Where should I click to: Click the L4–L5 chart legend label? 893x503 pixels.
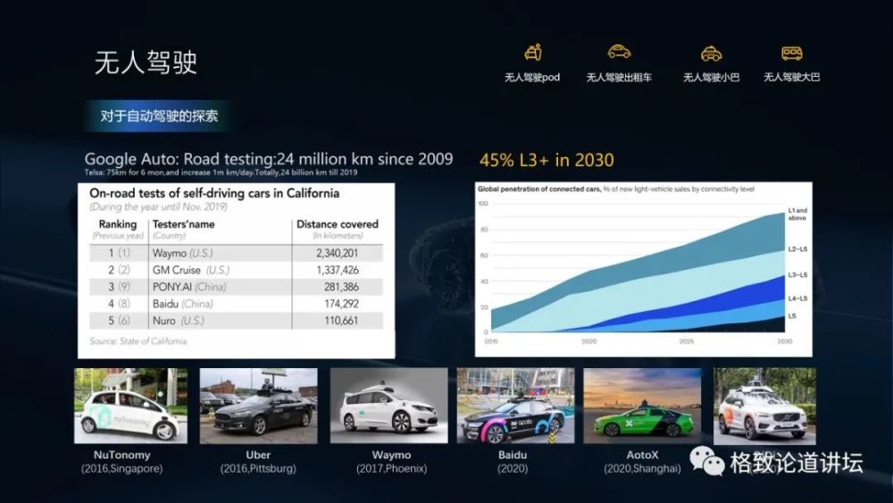797,298
